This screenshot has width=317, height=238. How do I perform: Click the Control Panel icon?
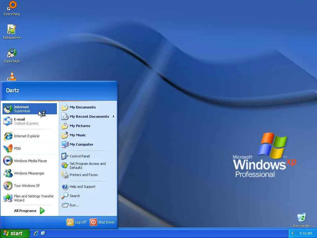65,156
